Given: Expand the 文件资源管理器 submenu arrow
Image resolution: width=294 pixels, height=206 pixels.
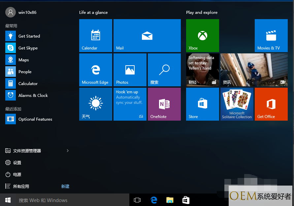Looking at the screenshot, I should pos(68,151).
